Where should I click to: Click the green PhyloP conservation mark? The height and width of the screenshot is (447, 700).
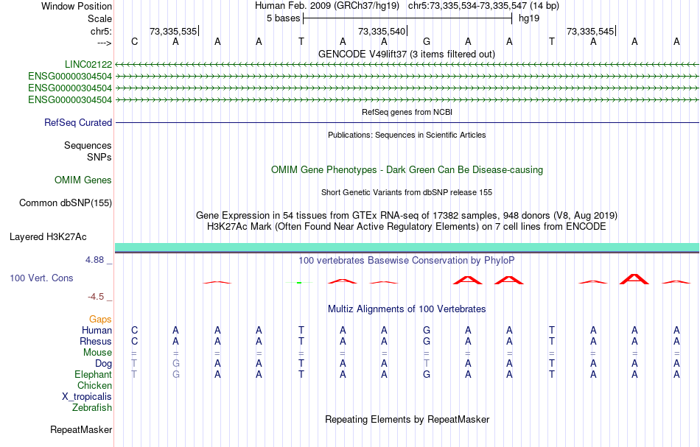[x=299, y=282]
